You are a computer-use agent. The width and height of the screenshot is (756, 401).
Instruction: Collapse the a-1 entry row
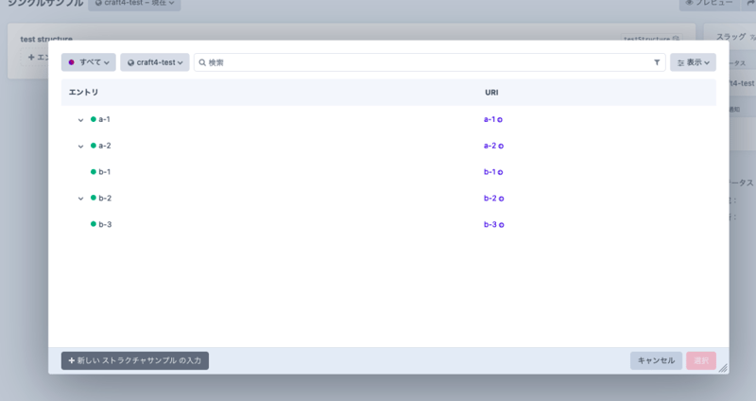coord(80,120)
